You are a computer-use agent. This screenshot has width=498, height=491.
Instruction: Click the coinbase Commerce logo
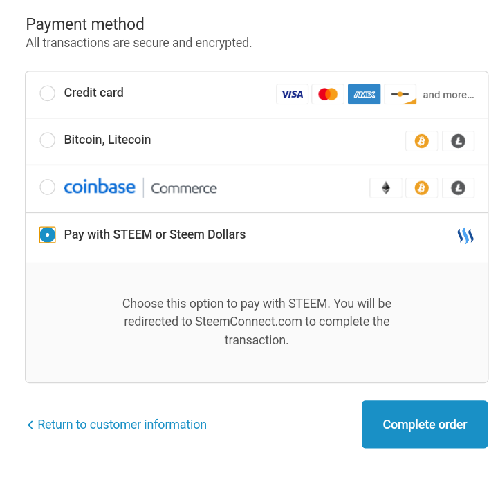tap(140, 187)
